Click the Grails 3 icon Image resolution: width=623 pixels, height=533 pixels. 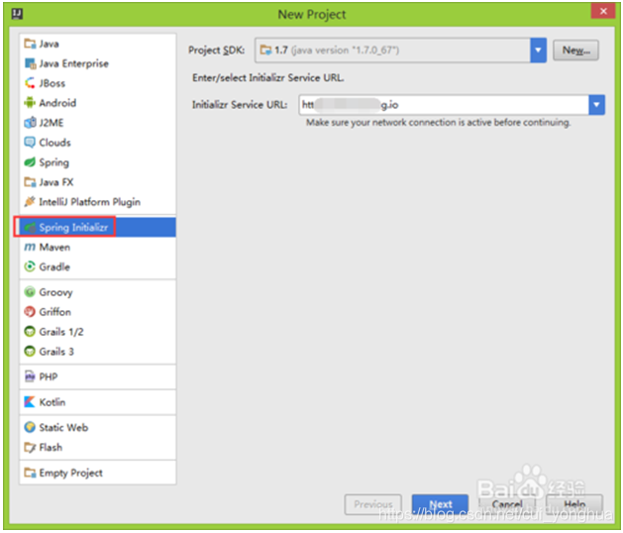tap(30, 352)
